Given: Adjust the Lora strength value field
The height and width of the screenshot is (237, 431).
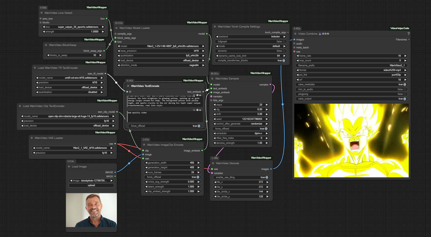Looking at the screenshot, I should [x=73, y=32].
